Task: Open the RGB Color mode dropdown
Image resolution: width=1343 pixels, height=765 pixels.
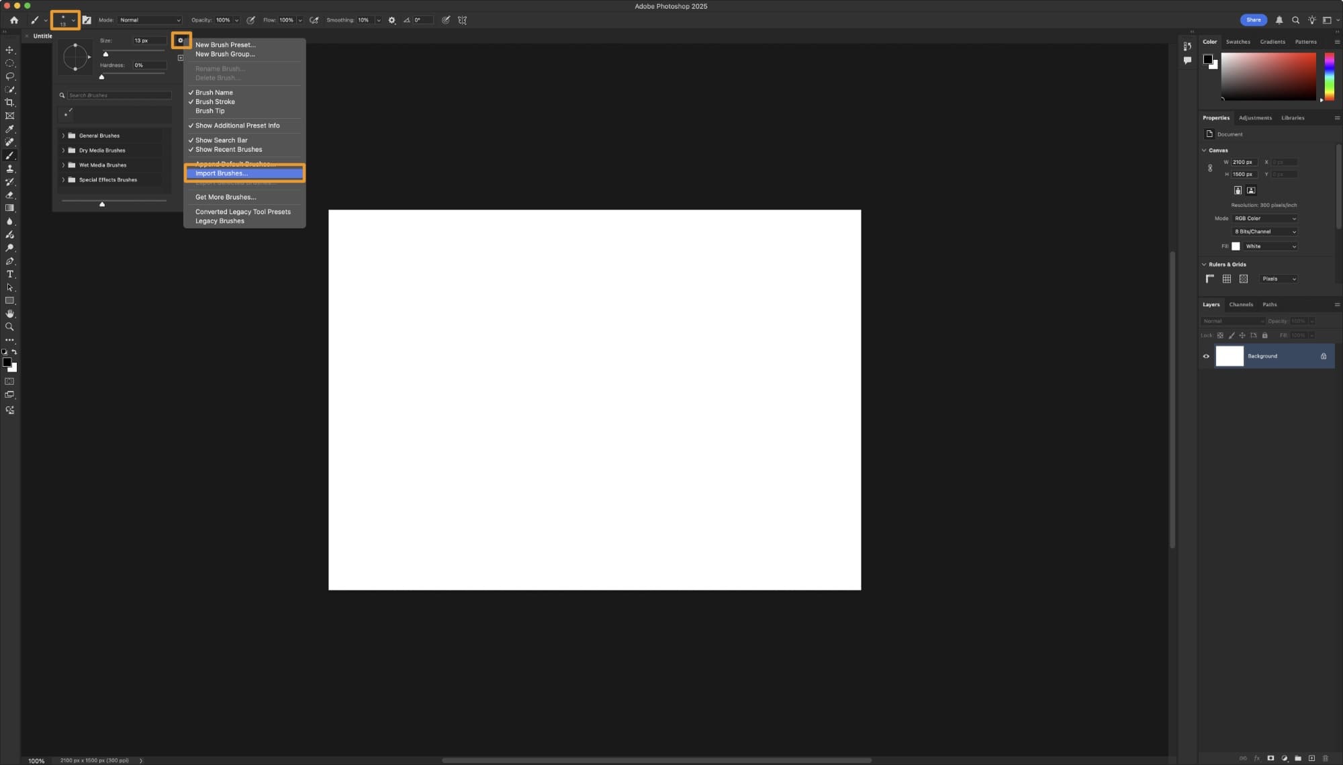Action: click(x=1264, y=218)
